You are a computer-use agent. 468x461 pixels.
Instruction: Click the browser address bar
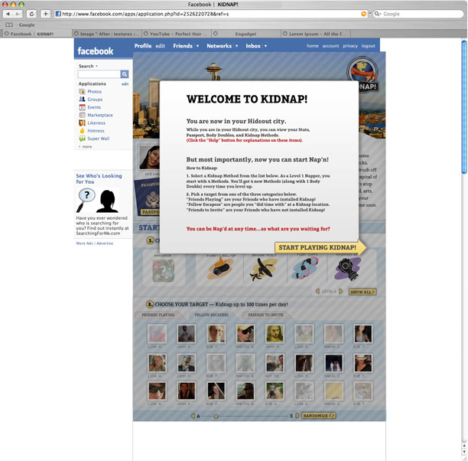coord(211,14)
